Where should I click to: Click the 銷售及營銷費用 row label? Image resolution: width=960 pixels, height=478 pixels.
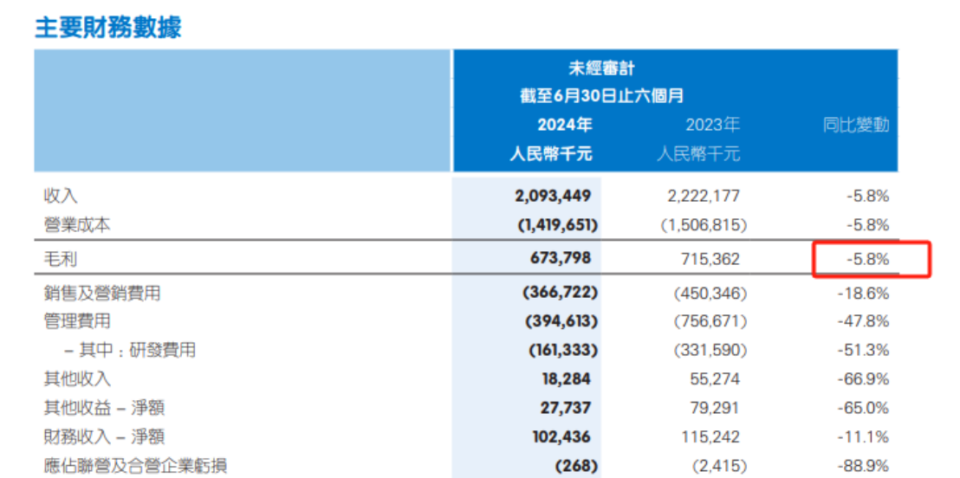(x=101, y=294)
